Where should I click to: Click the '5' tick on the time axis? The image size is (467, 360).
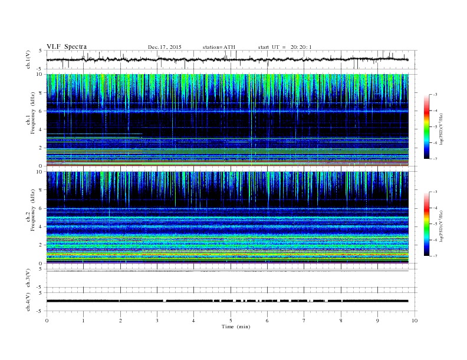231,321
